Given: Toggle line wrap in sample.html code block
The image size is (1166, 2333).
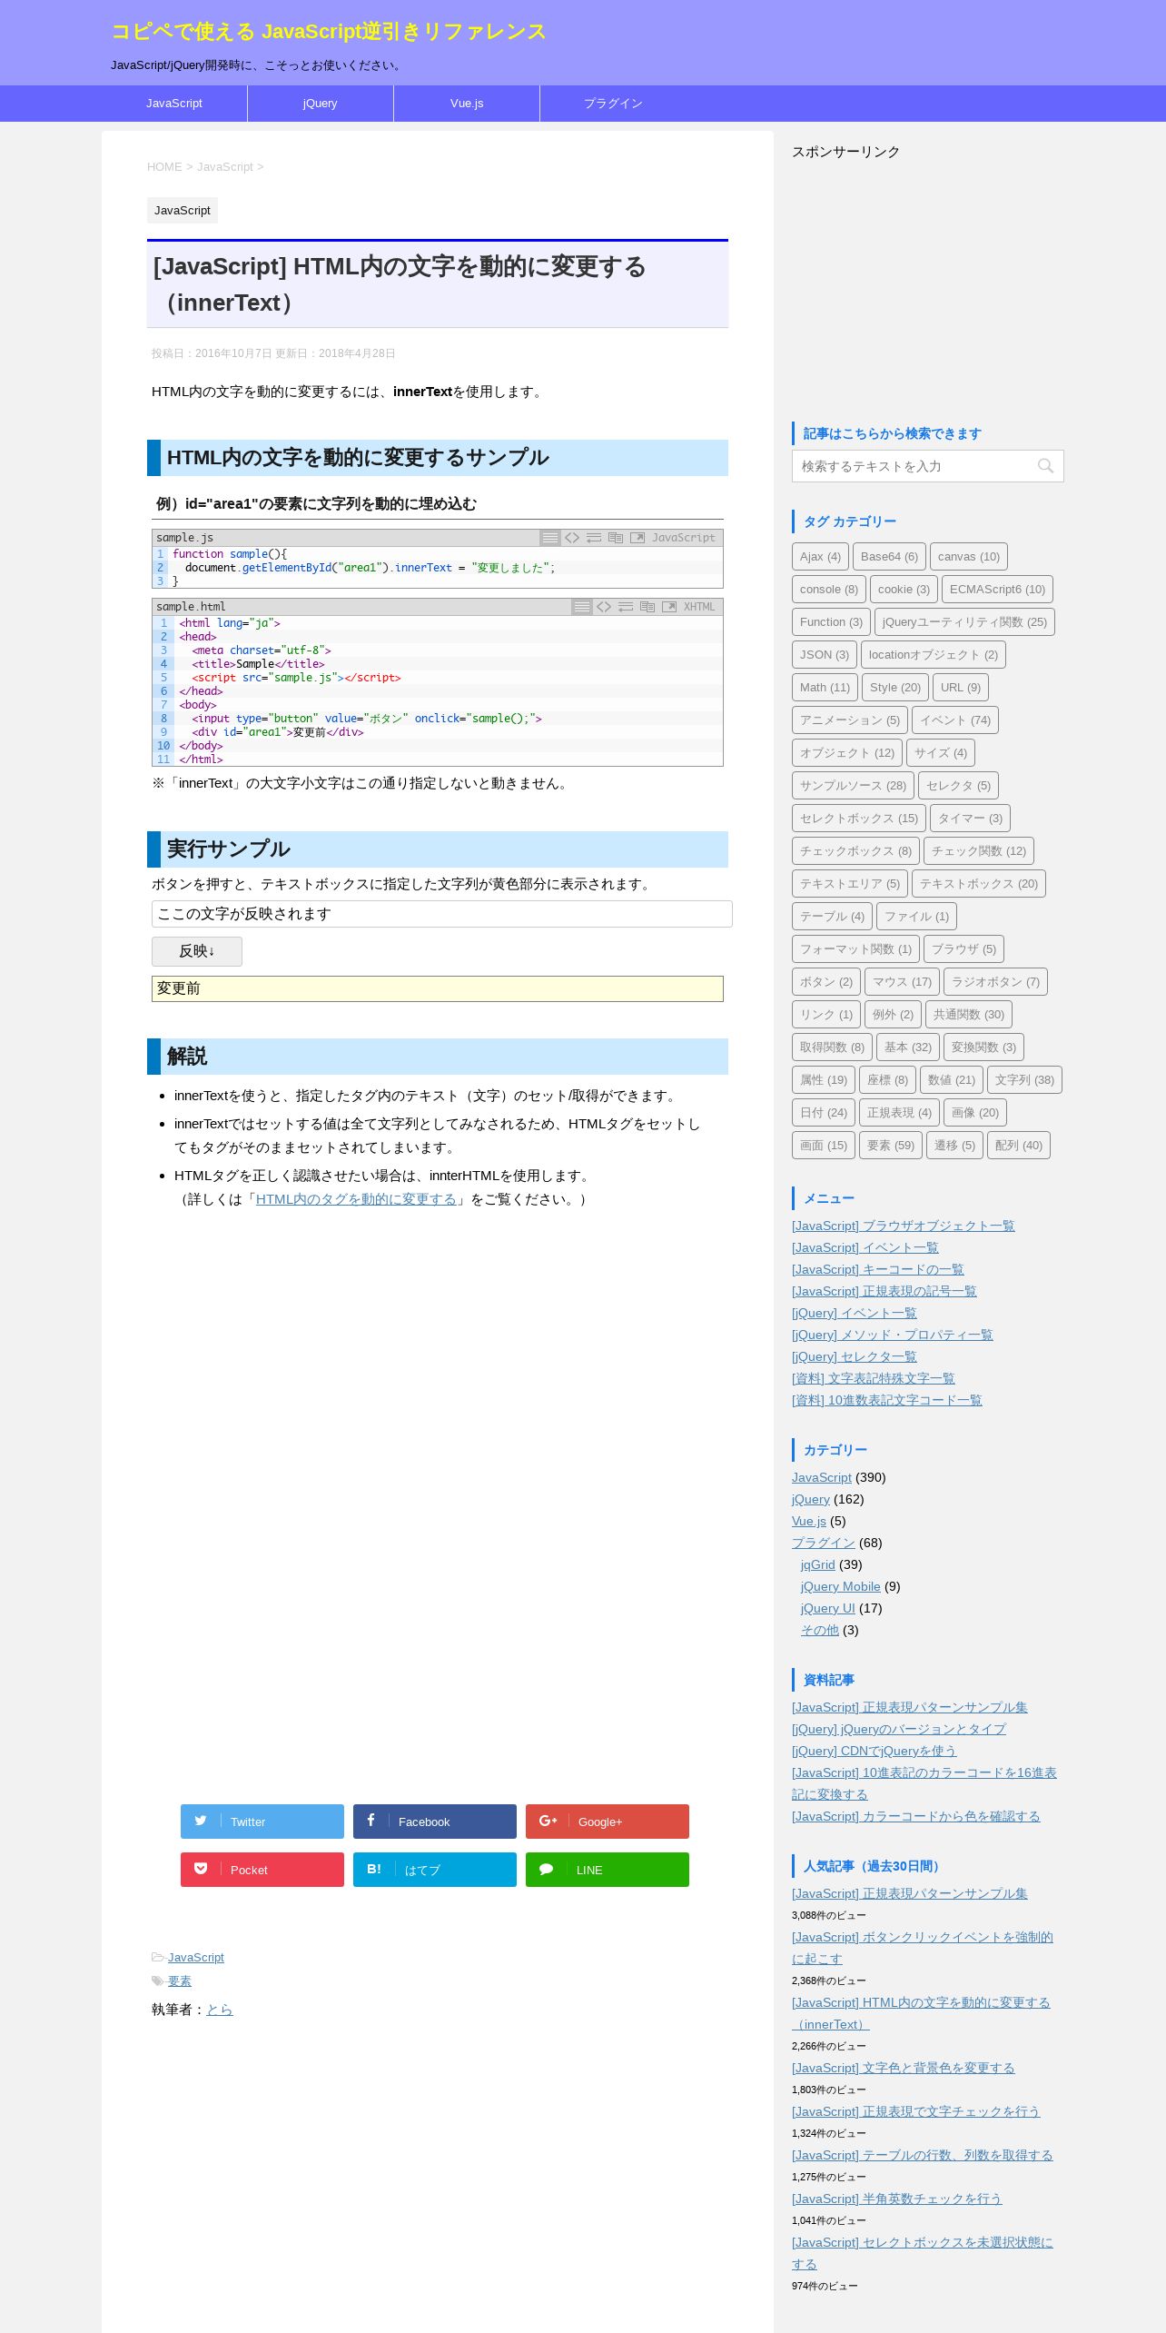Looking at the screenshot, I should (626, 607).
